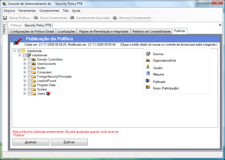Click the OrganizationalUnit legend icon
Screen dimensions: 225x160
(x=148, y=60)
